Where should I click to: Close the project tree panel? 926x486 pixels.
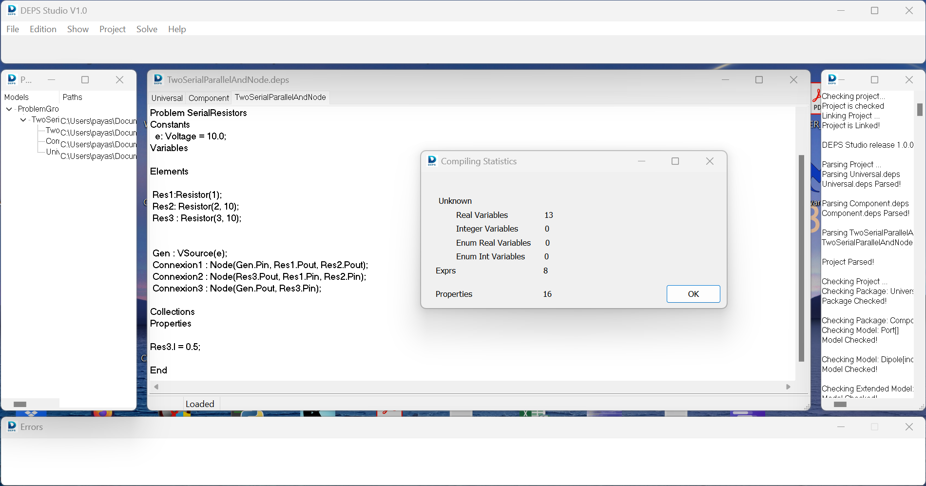[x=119, y=80]
